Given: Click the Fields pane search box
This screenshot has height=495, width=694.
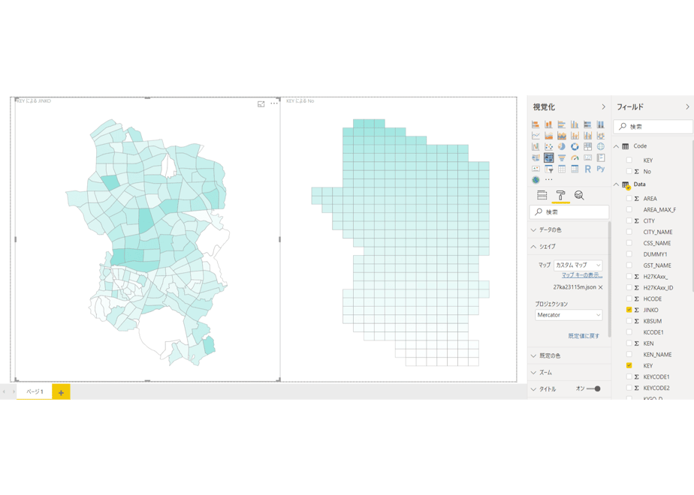Looking at the screenshot, I should [x=653, y=127].
